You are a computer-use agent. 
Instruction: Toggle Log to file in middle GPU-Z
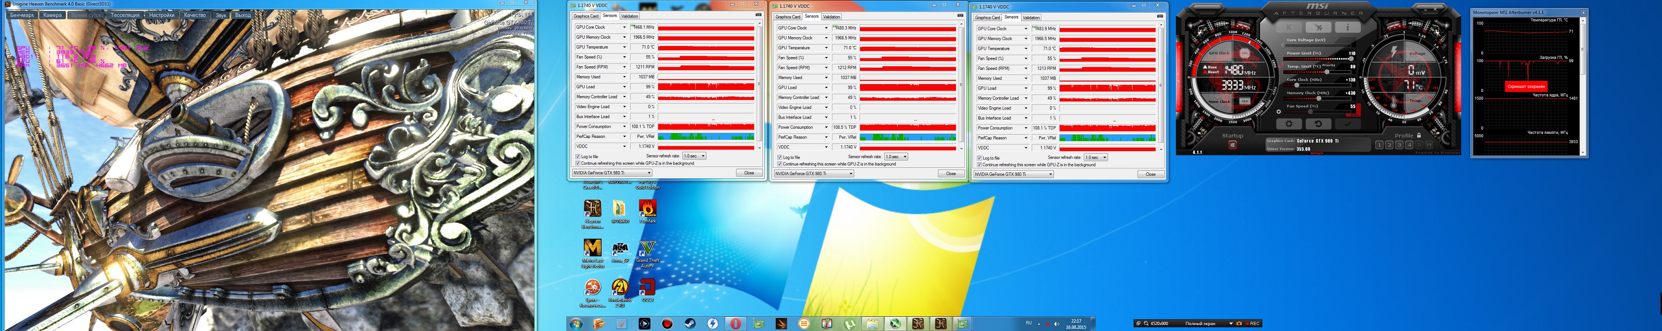pos(780,157)
